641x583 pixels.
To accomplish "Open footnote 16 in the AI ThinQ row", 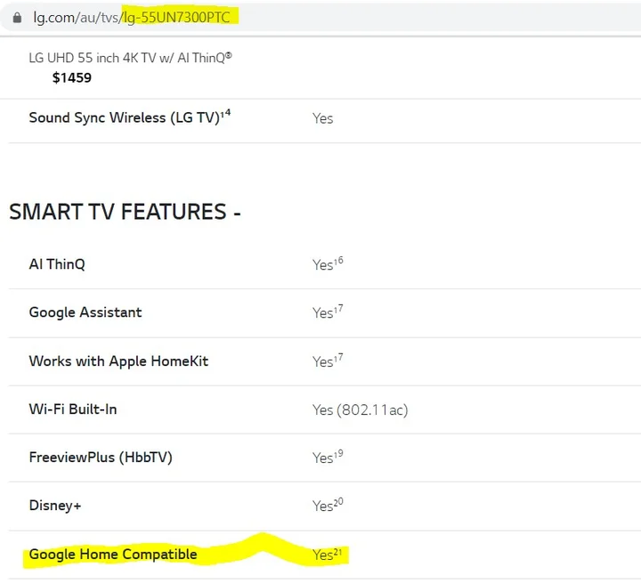I will [339, 260].
